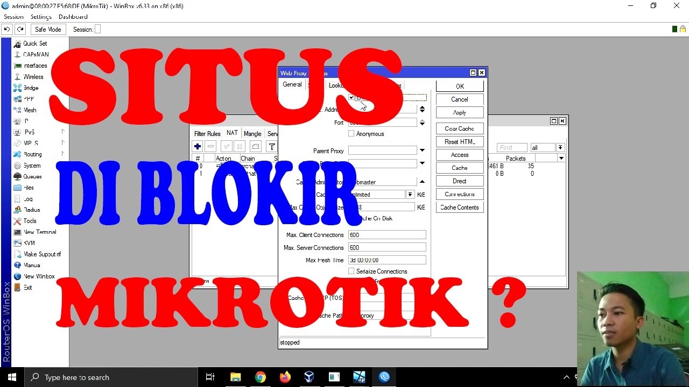Toggle Safe Mode
This screenshot has height=387, width=689.
coord(48,29)
